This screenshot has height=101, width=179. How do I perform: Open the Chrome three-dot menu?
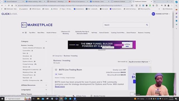172,5
